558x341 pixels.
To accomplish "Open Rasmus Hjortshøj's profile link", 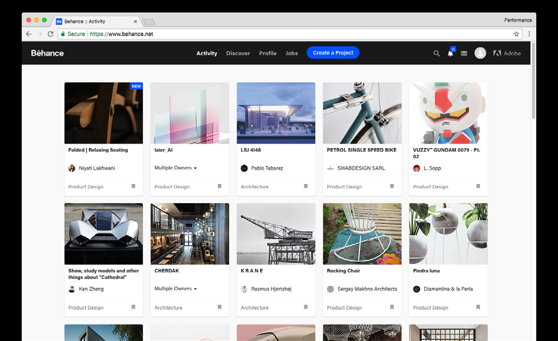I will [x=271, y=289].
